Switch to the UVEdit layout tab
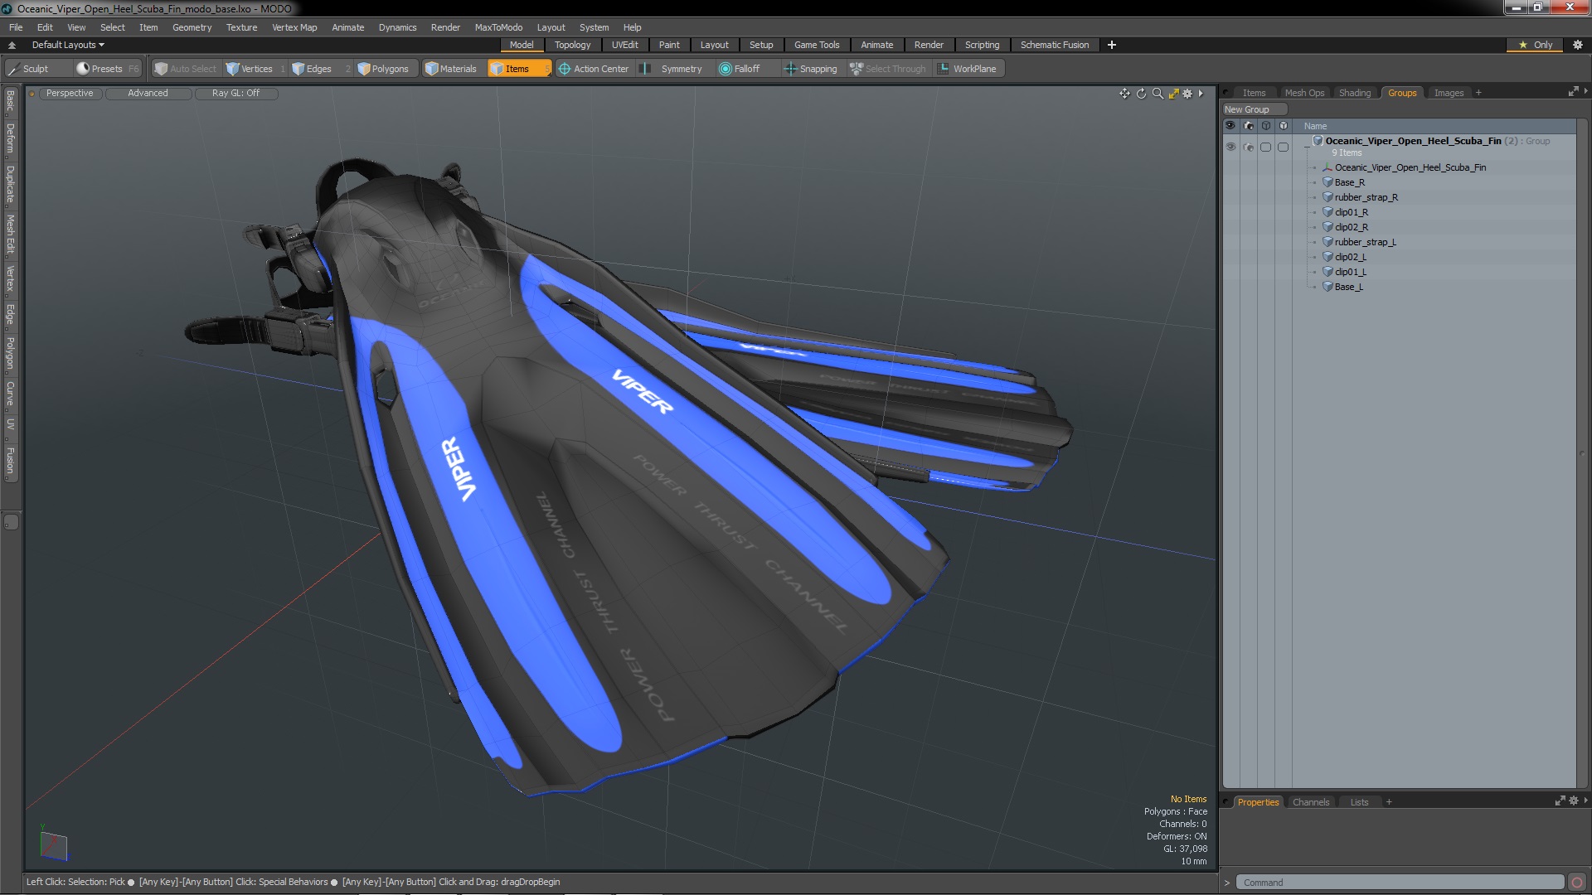This screenshot has height=895, width=1592. click(x=624, y=45)
